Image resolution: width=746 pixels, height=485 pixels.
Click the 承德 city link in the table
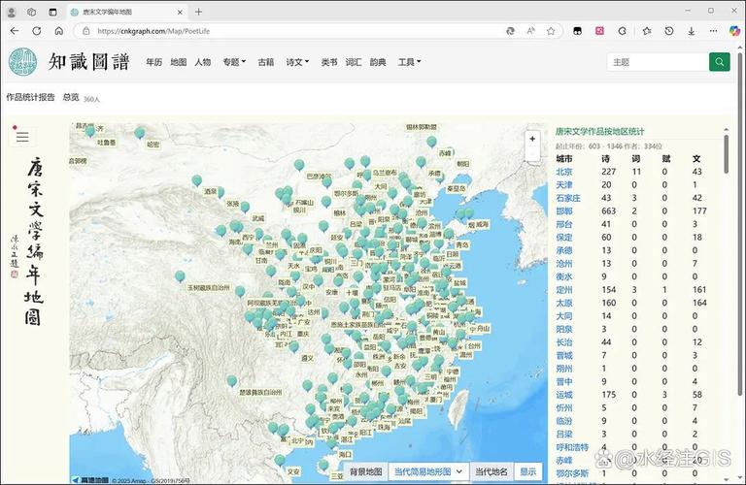564,250
